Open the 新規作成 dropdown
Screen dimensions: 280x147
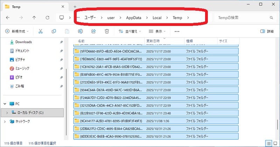coord(17,31)
